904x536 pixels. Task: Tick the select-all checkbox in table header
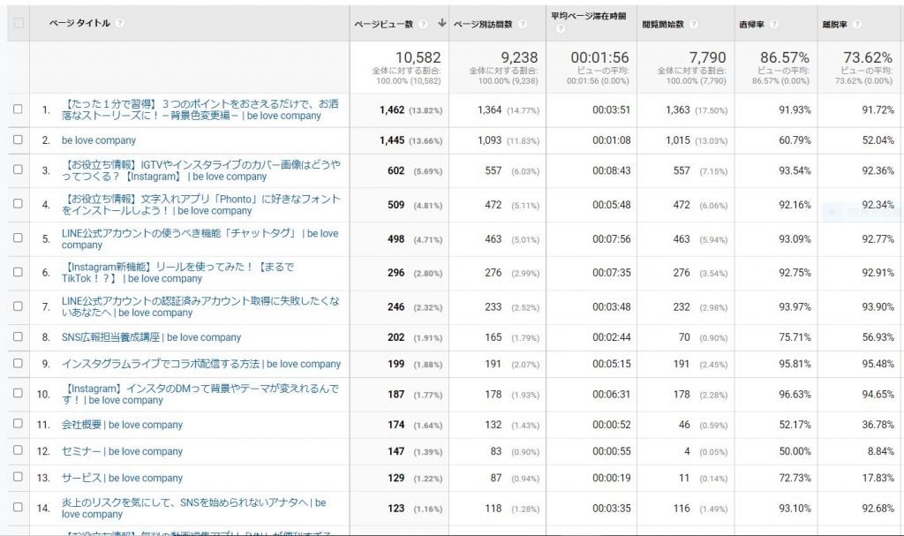click(18, 23)
